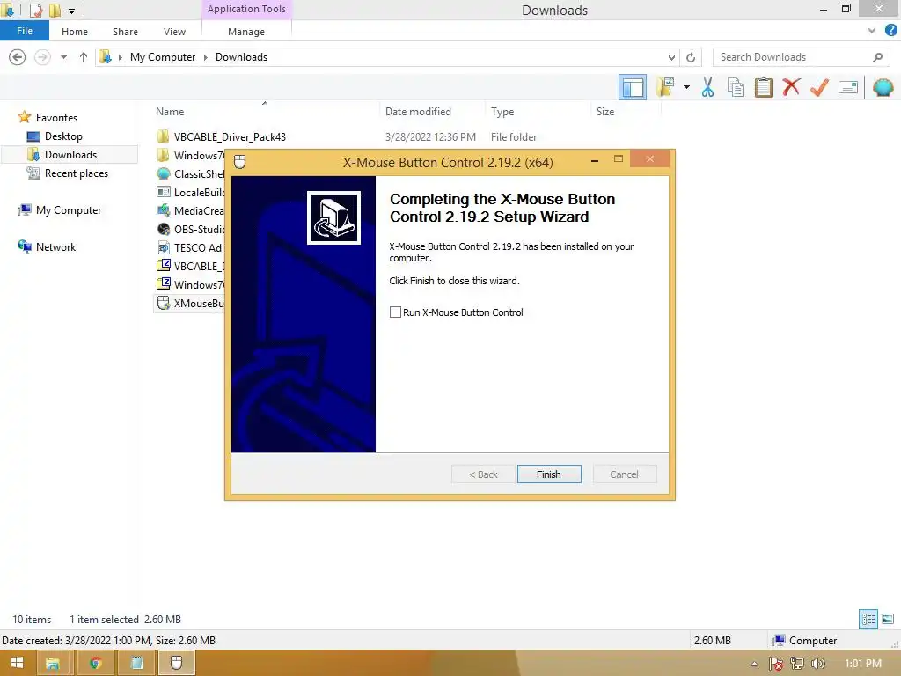Click the folder options icon in toolbar
901x676 pixels.
(x=666, y=87)
